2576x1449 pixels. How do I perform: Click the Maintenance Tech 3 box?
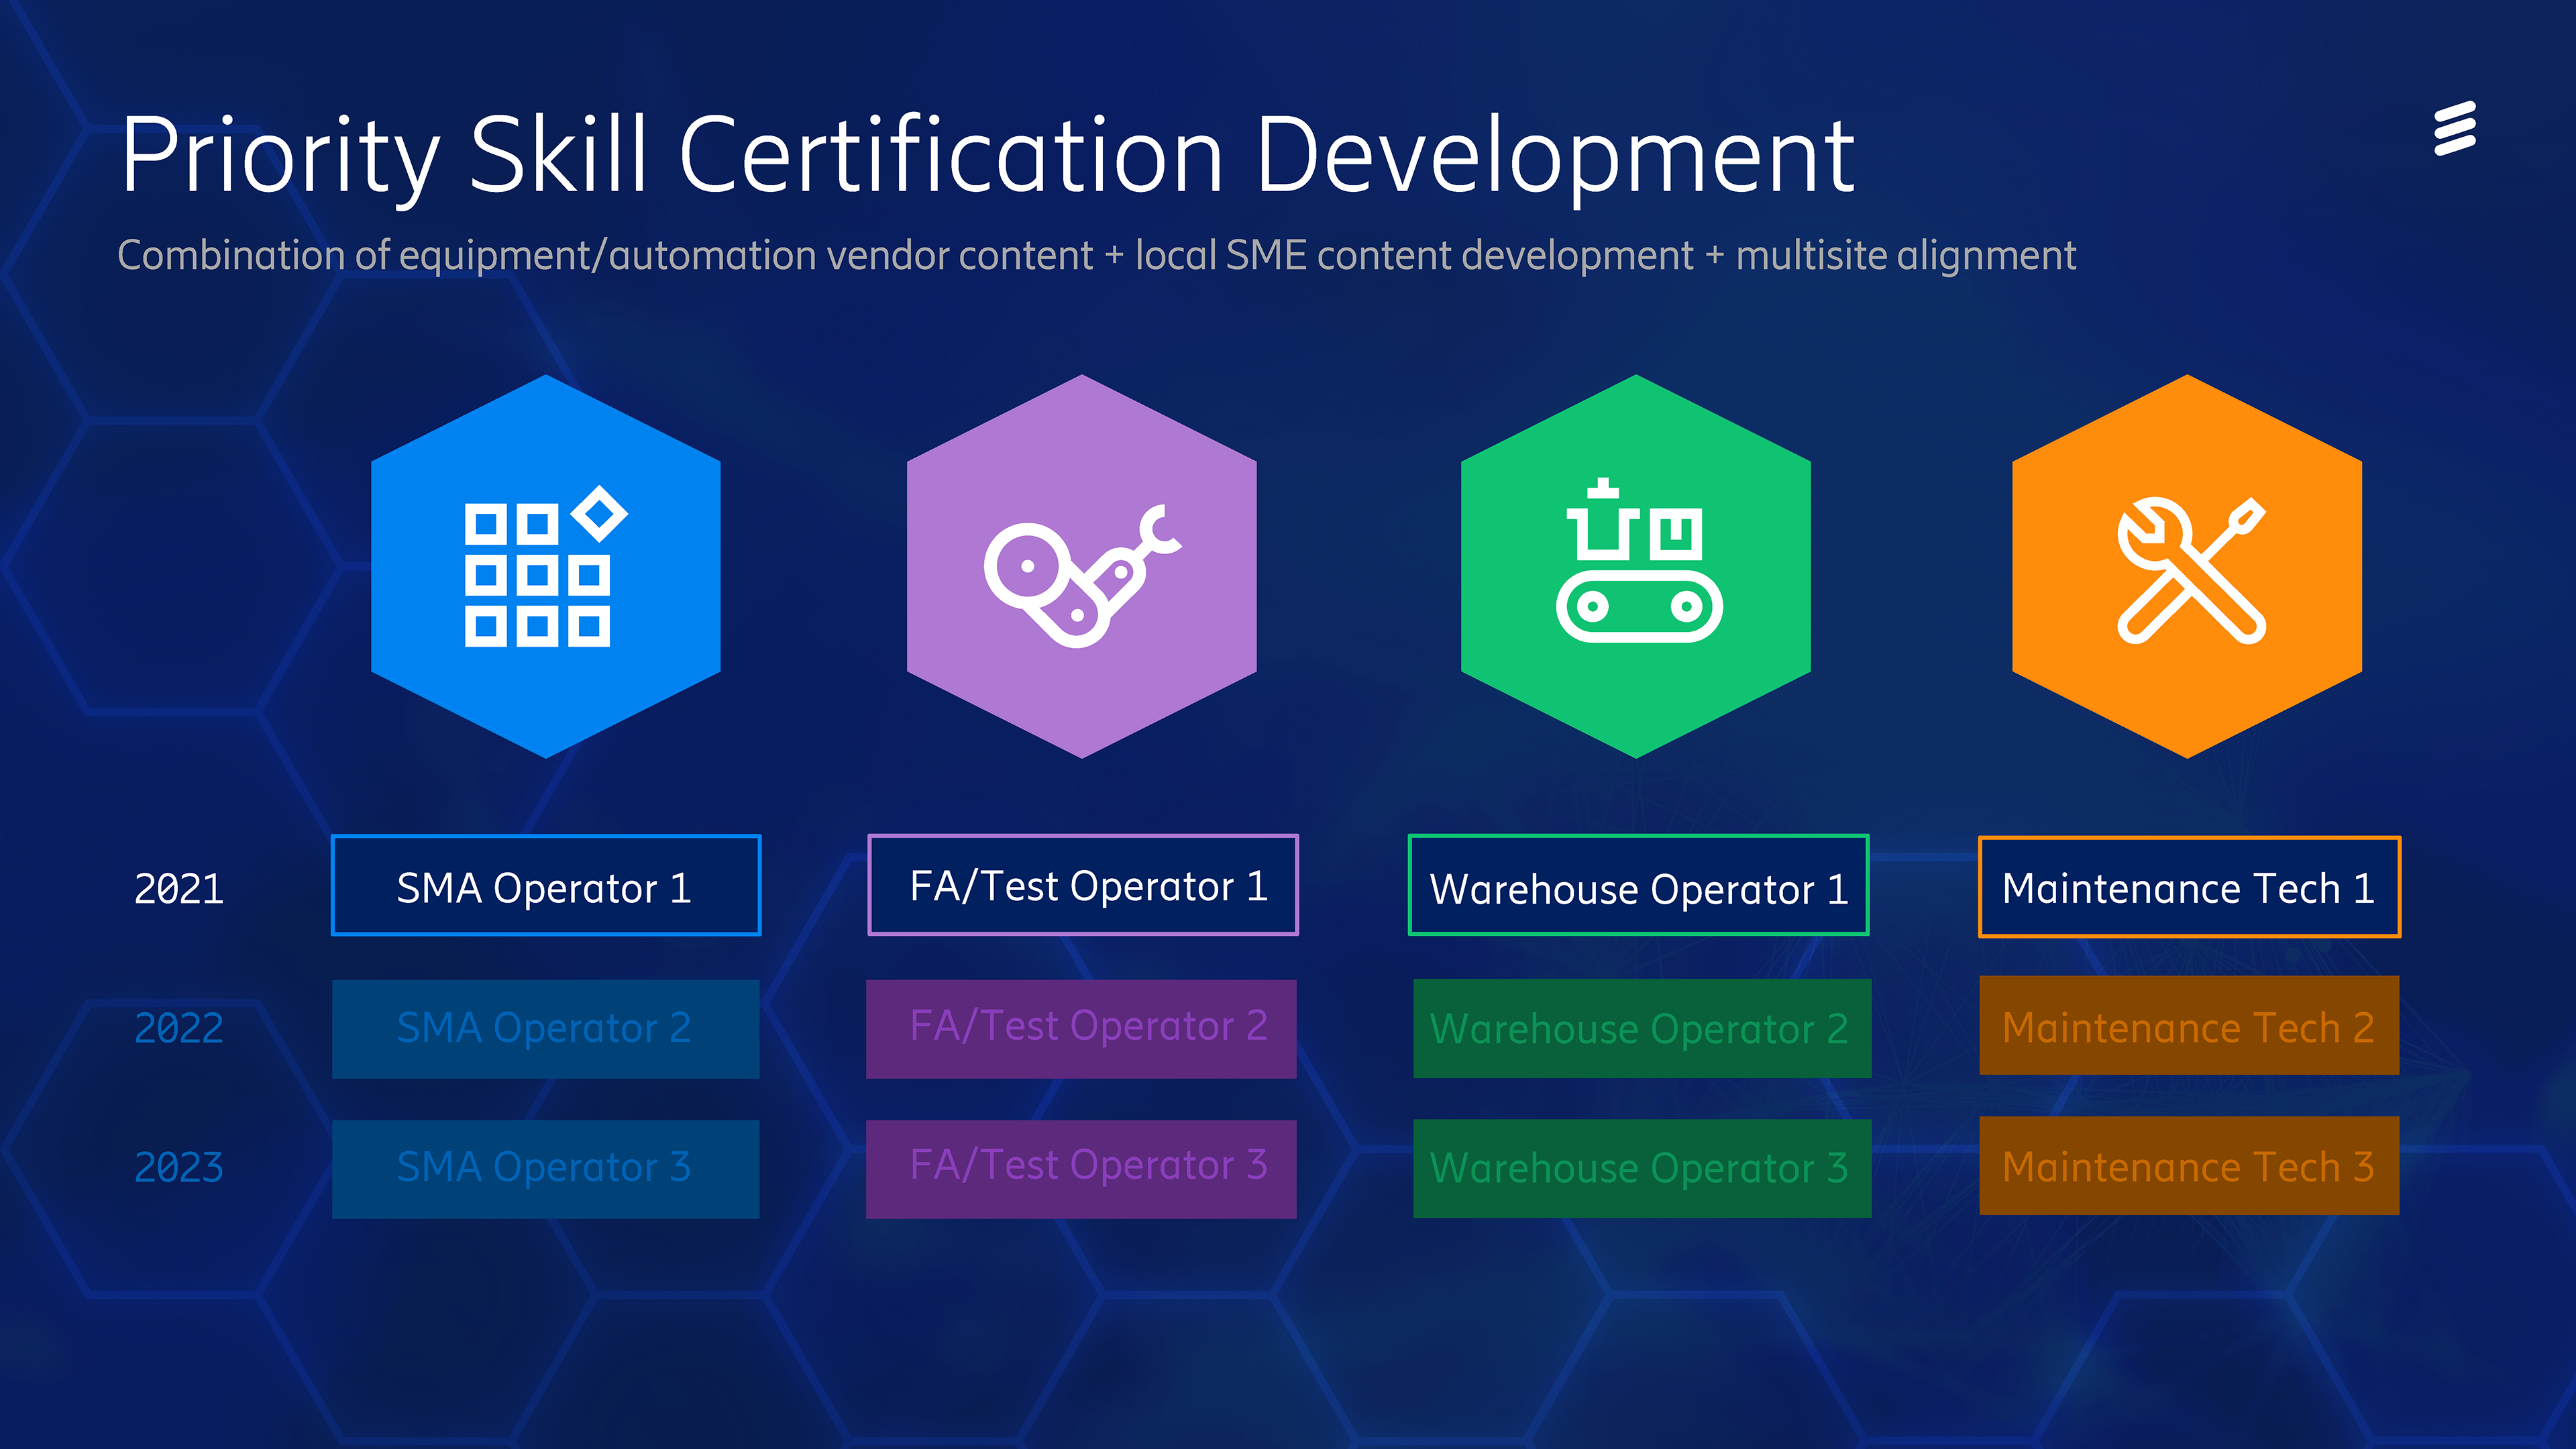2189,1166
